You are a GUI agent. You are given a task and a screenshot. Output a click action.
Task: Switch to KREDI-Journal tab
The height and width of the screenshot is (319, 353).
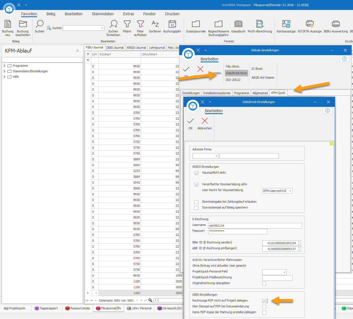[x=136, y=48]
